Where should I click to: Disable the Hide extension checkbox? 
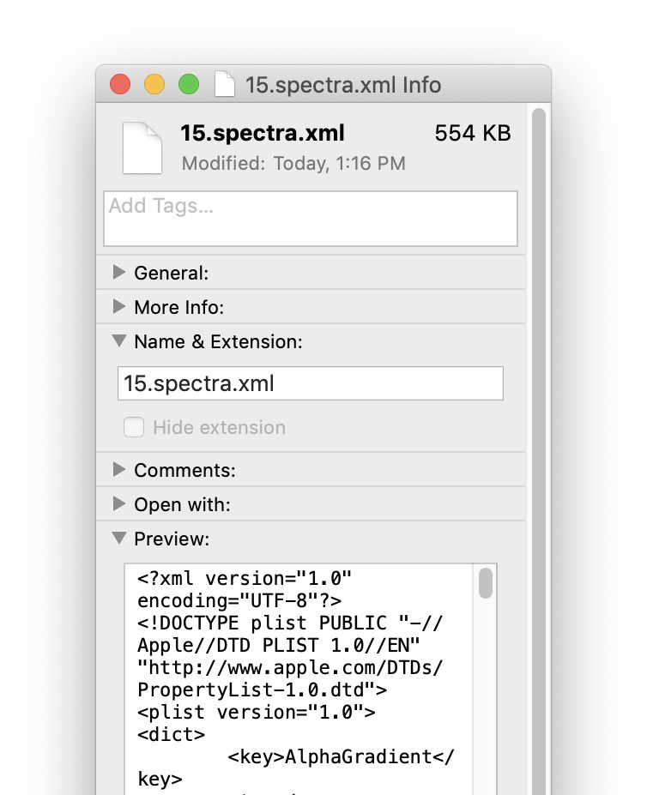pos(134,427)
